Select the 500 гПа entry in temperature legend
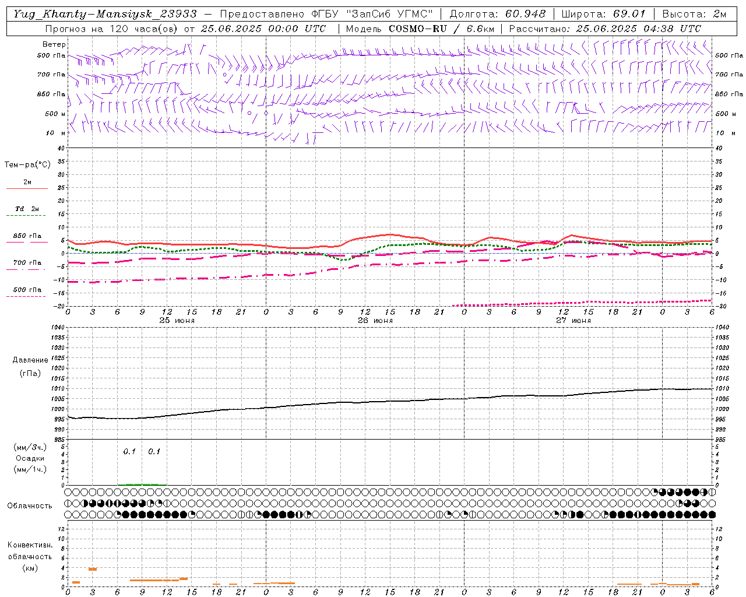 pyautogui.click(x=27, y=290)
